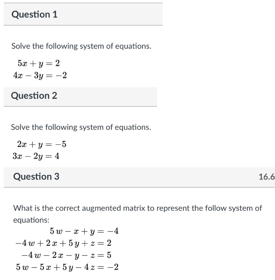275x280 pixels.
Task: Select the Question 2 instruction text
Action: (81, 127)
